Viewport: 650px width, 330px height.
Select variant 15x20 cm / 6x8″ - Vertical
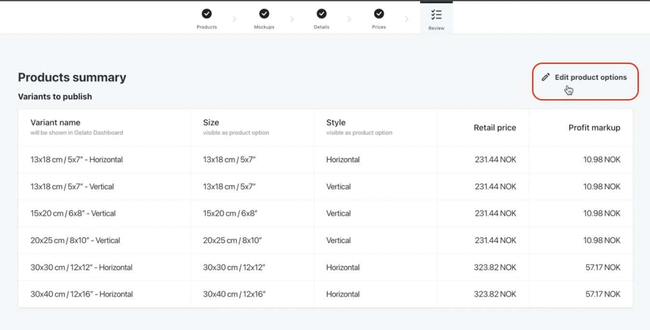coord(73,214)
